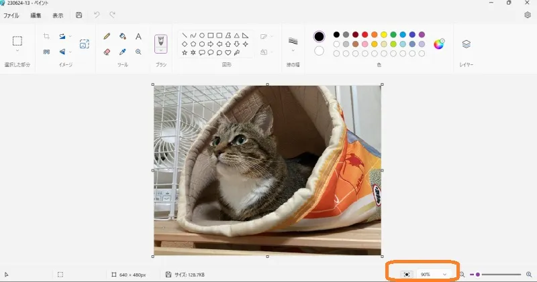This screenshot has height=282, width=537.
Task: Open the ファイル menu
Action: tap(11, 15)
